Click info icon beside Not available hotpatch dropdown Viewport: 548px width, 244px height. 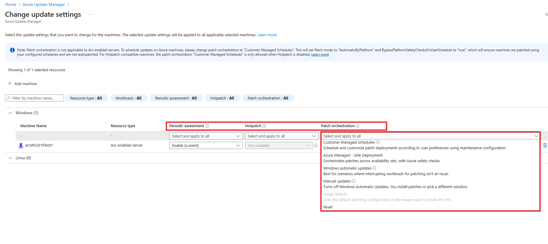pyautogui.click(x=316, y=145)
